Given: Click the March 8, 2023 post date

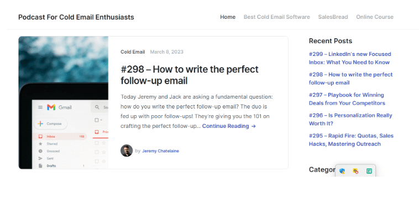Looking at the screenshot, I should pos(167,52).
